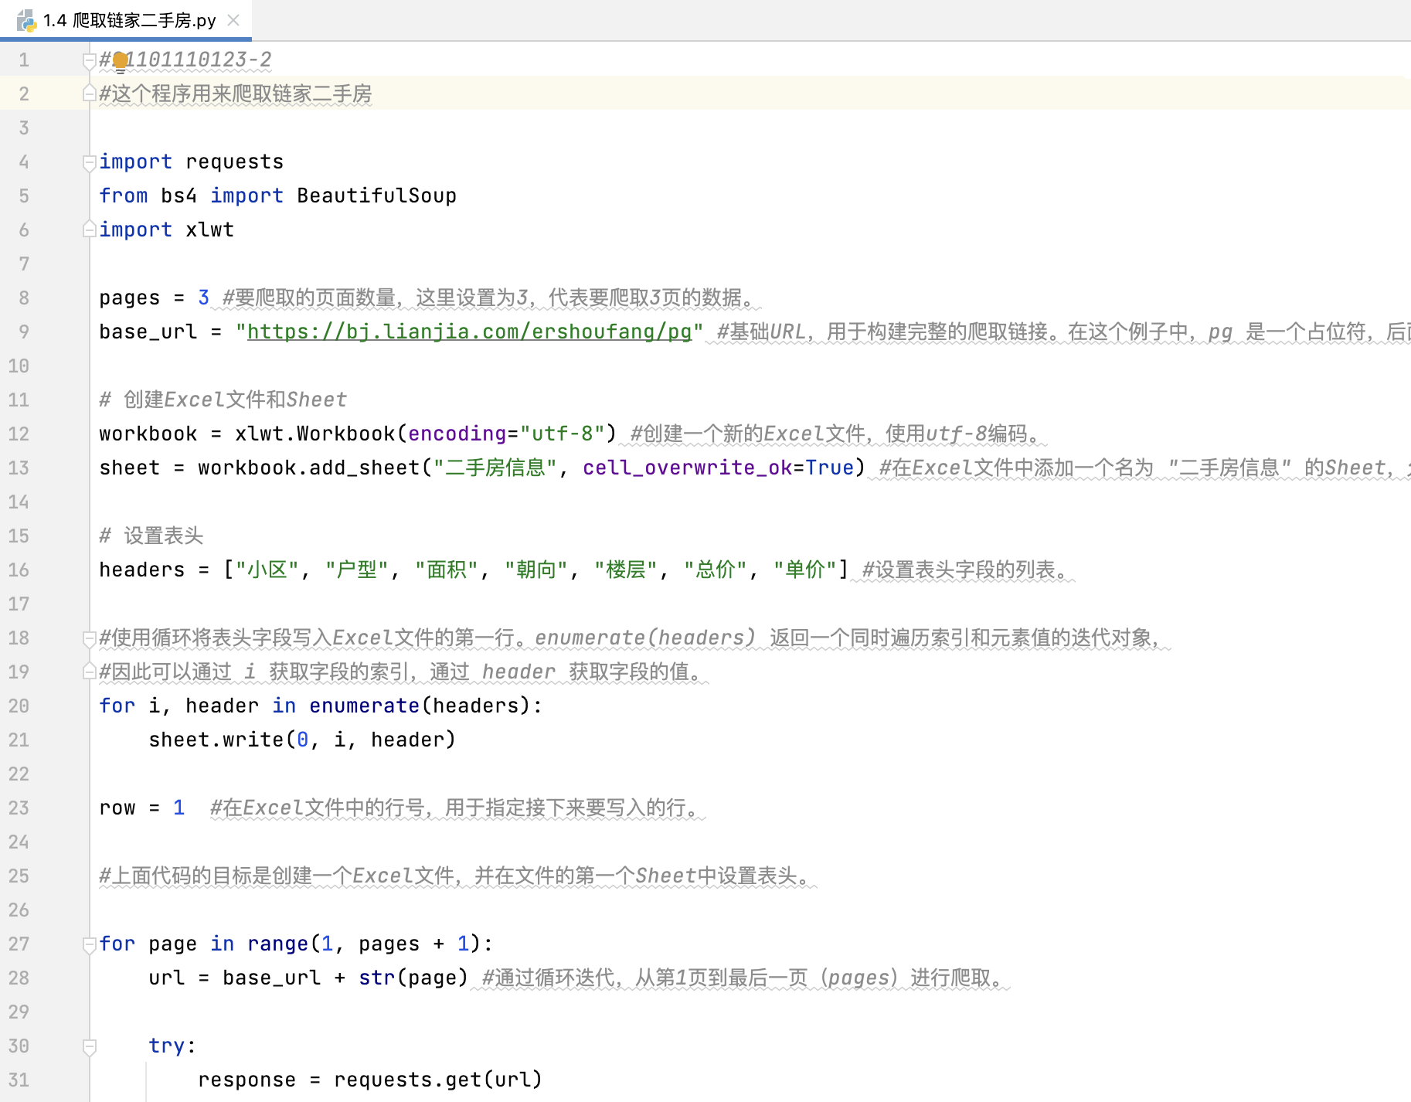Click 'cell_overwrite_ok' parameter on line 13

687,468
